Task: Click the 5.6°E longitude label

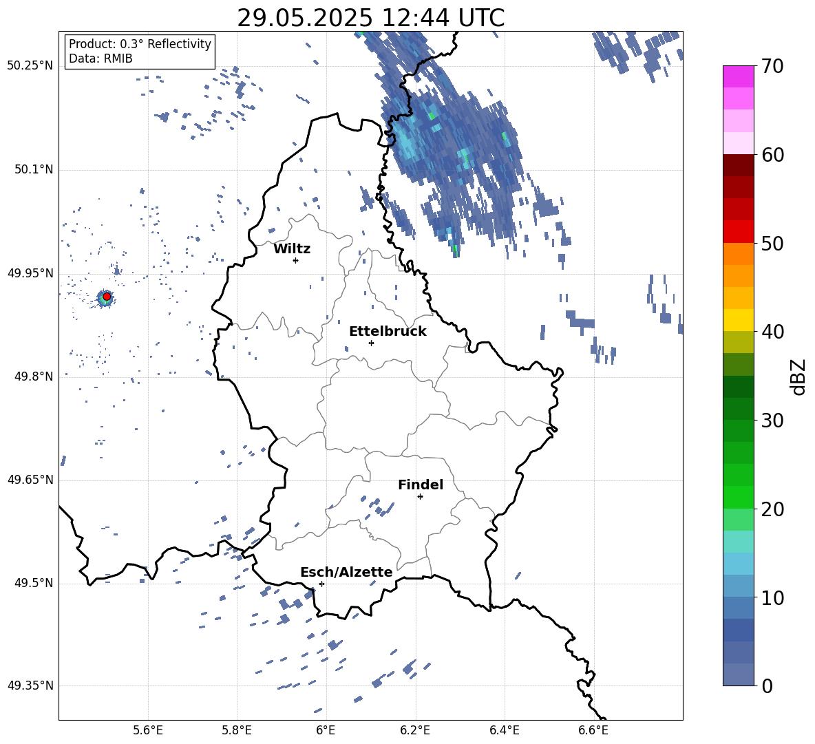Action: 148,730
